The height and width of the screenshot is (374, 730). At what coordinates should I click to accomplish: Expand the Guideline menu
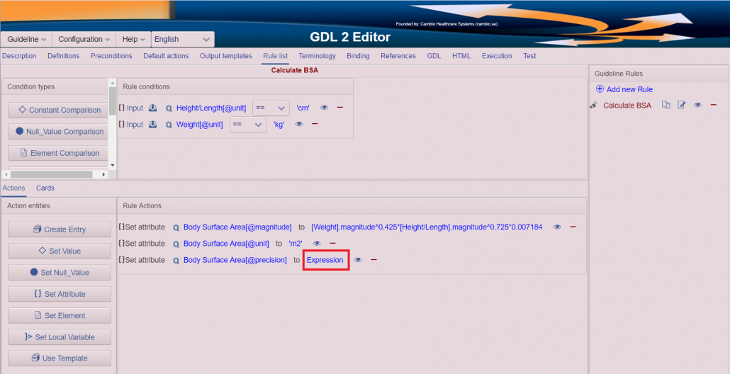[x=27, y=40]
